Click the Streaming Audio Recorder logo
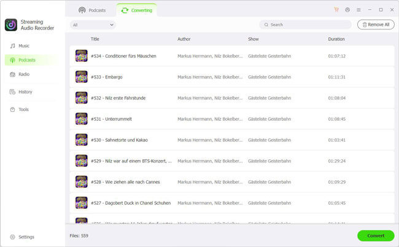 11,25
